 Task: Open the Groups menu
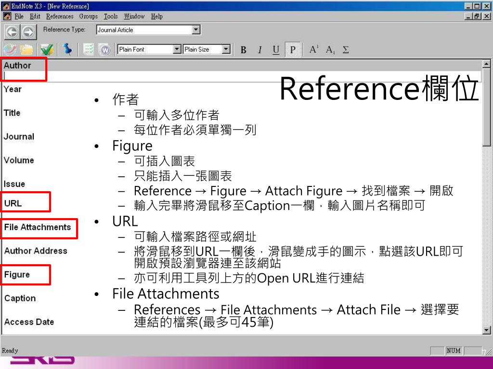point(89,16)
